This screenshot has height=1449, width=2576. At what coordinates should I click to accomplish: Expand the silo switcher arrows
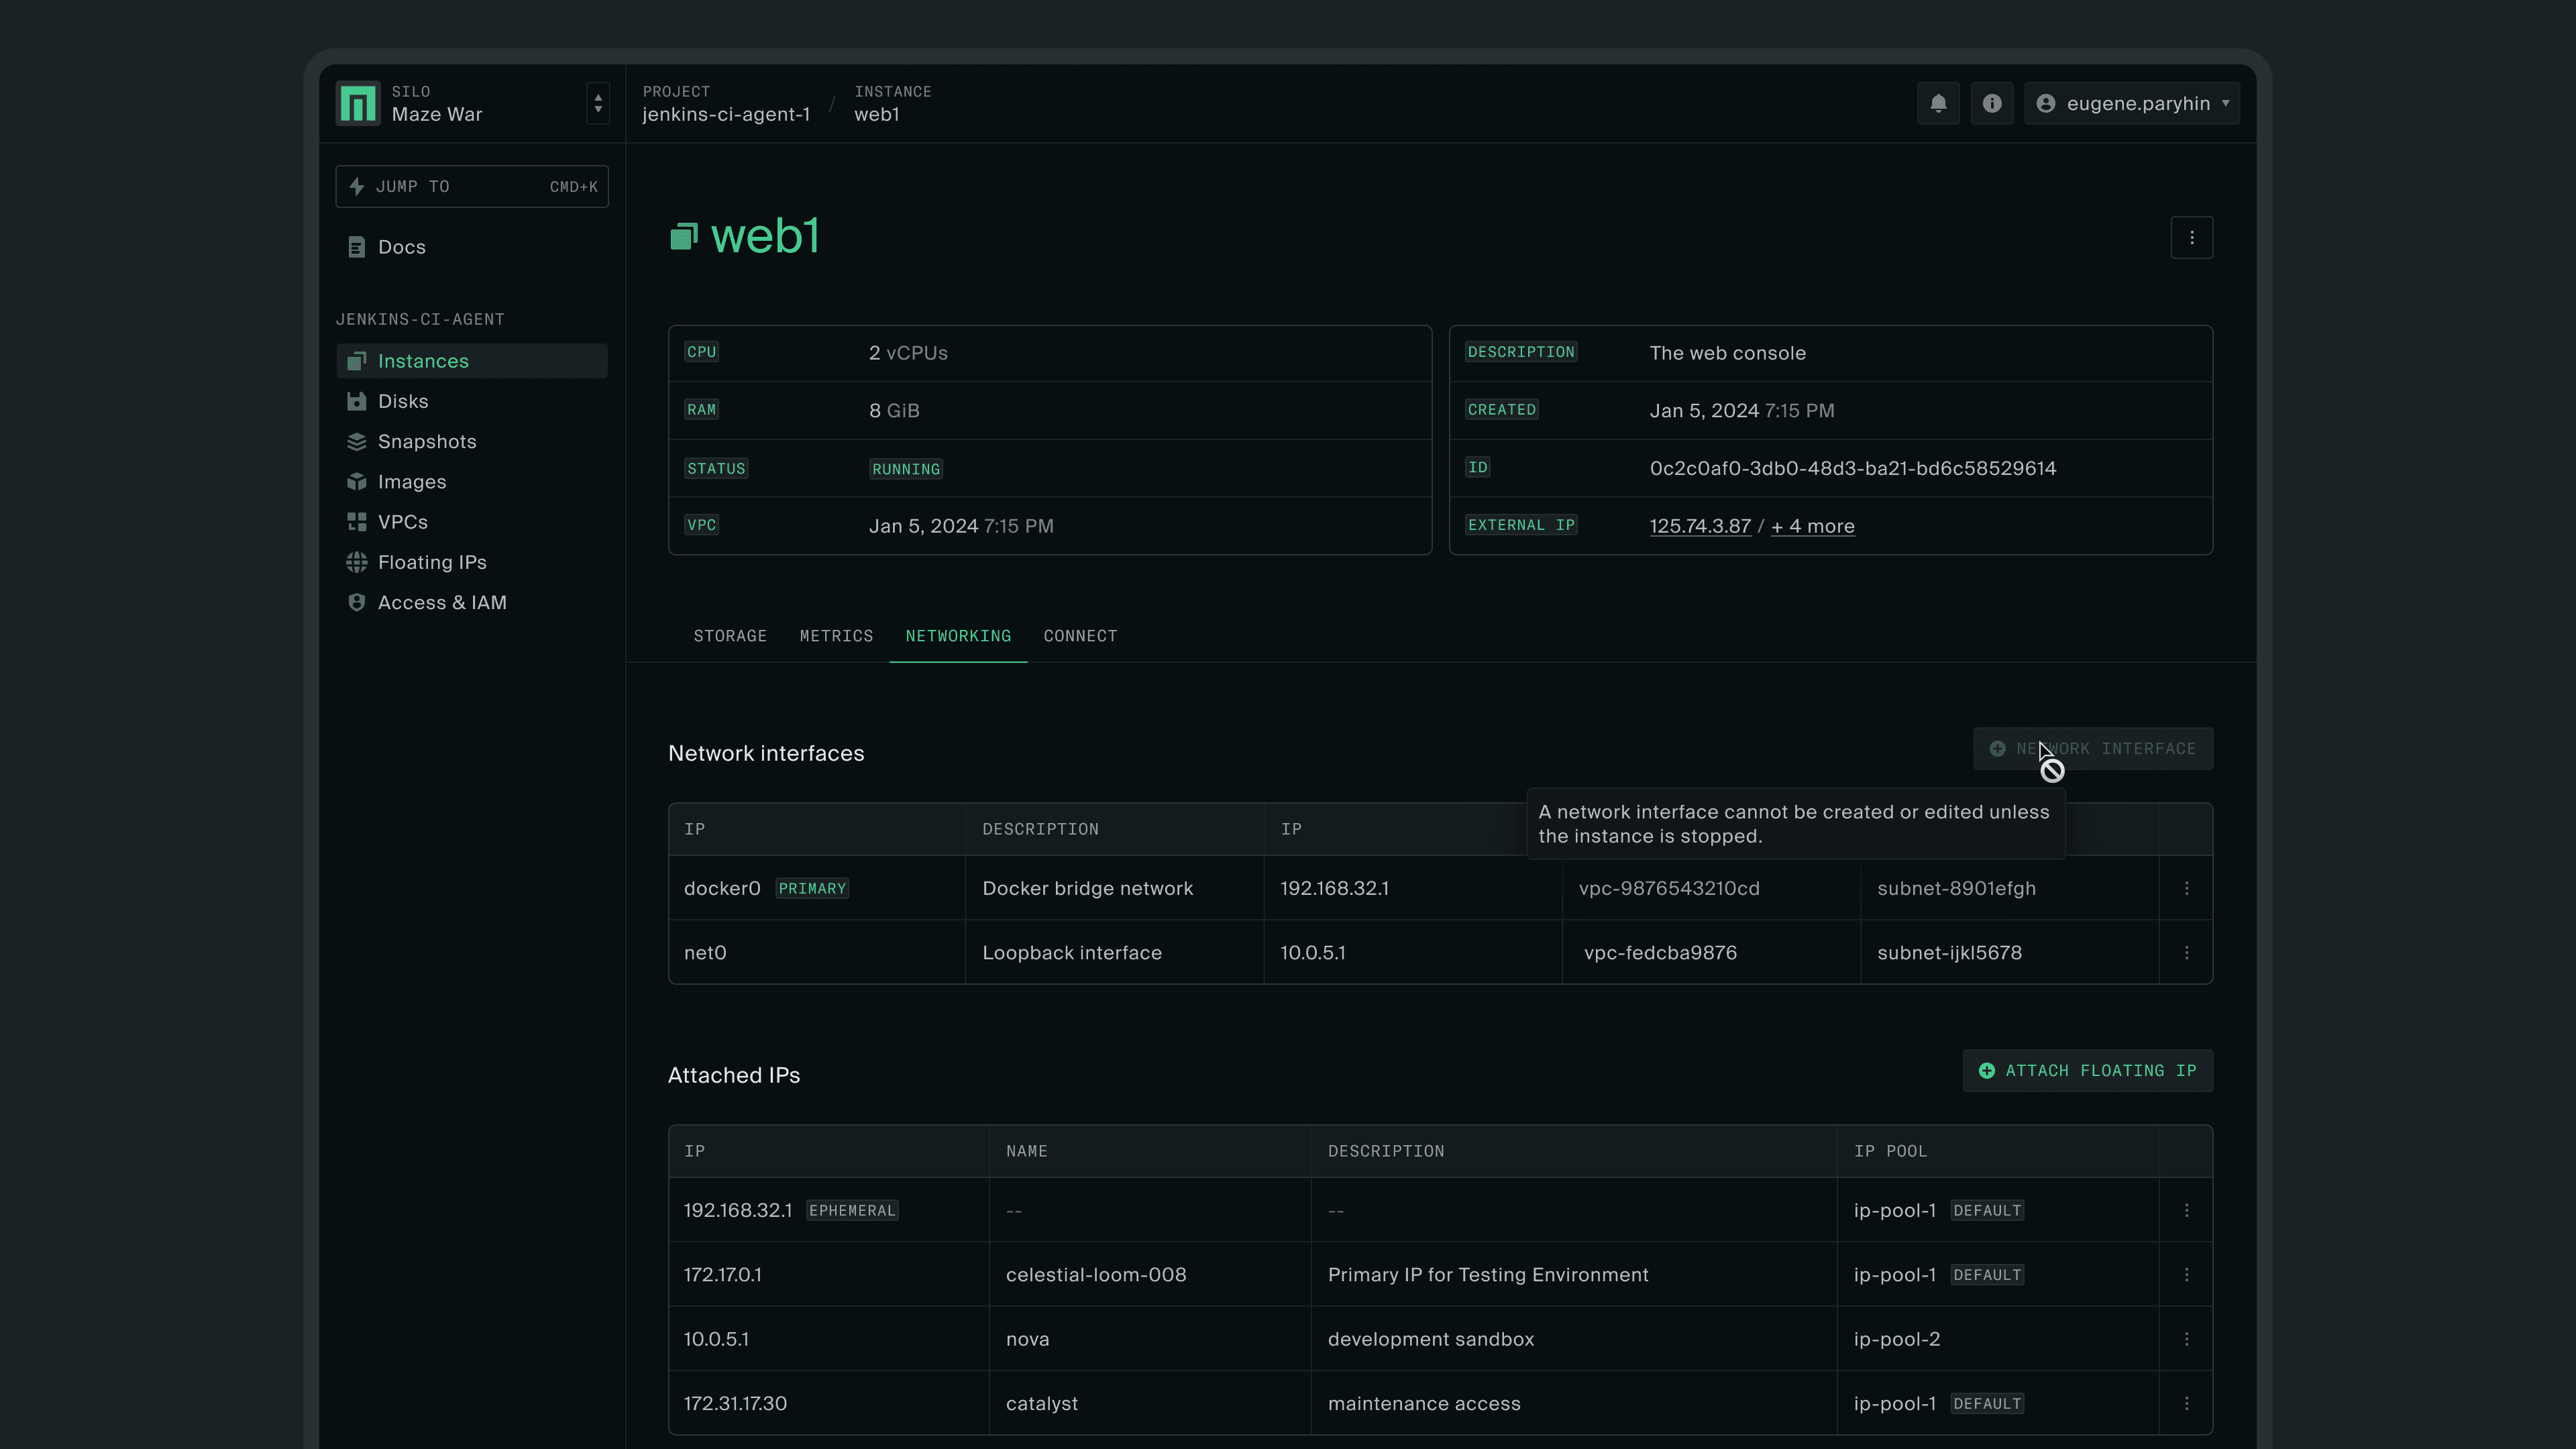tap(598, 103)
